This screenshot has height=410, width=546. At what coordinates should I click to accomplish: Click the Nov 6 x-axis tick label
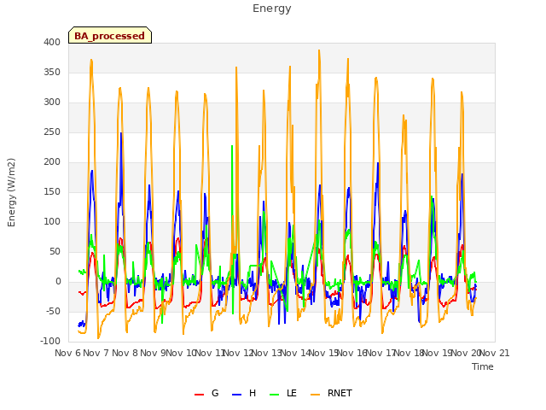pos(68,353)
